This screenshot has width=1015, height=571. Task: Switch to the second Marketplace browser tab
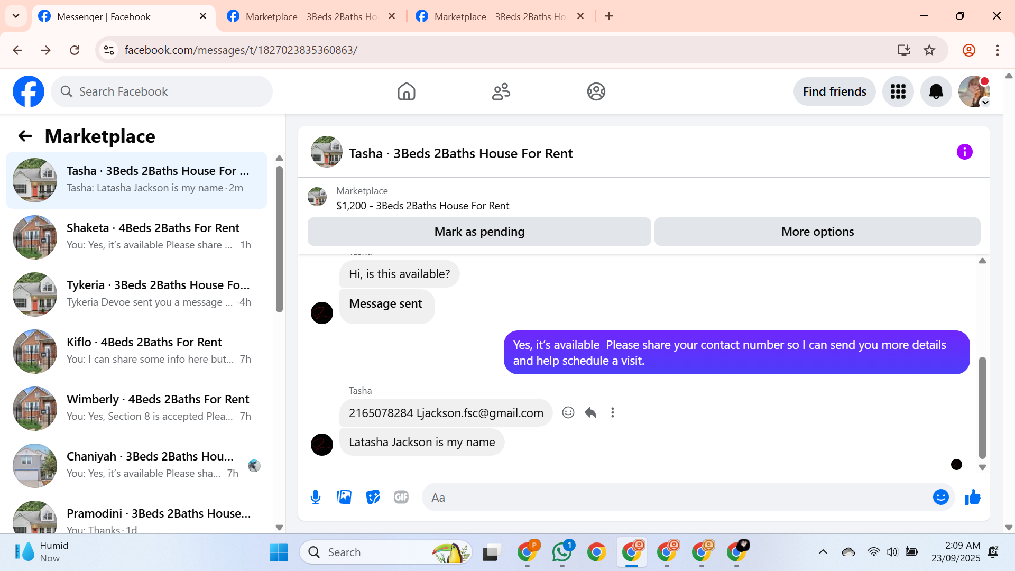(x=312, y=16)
